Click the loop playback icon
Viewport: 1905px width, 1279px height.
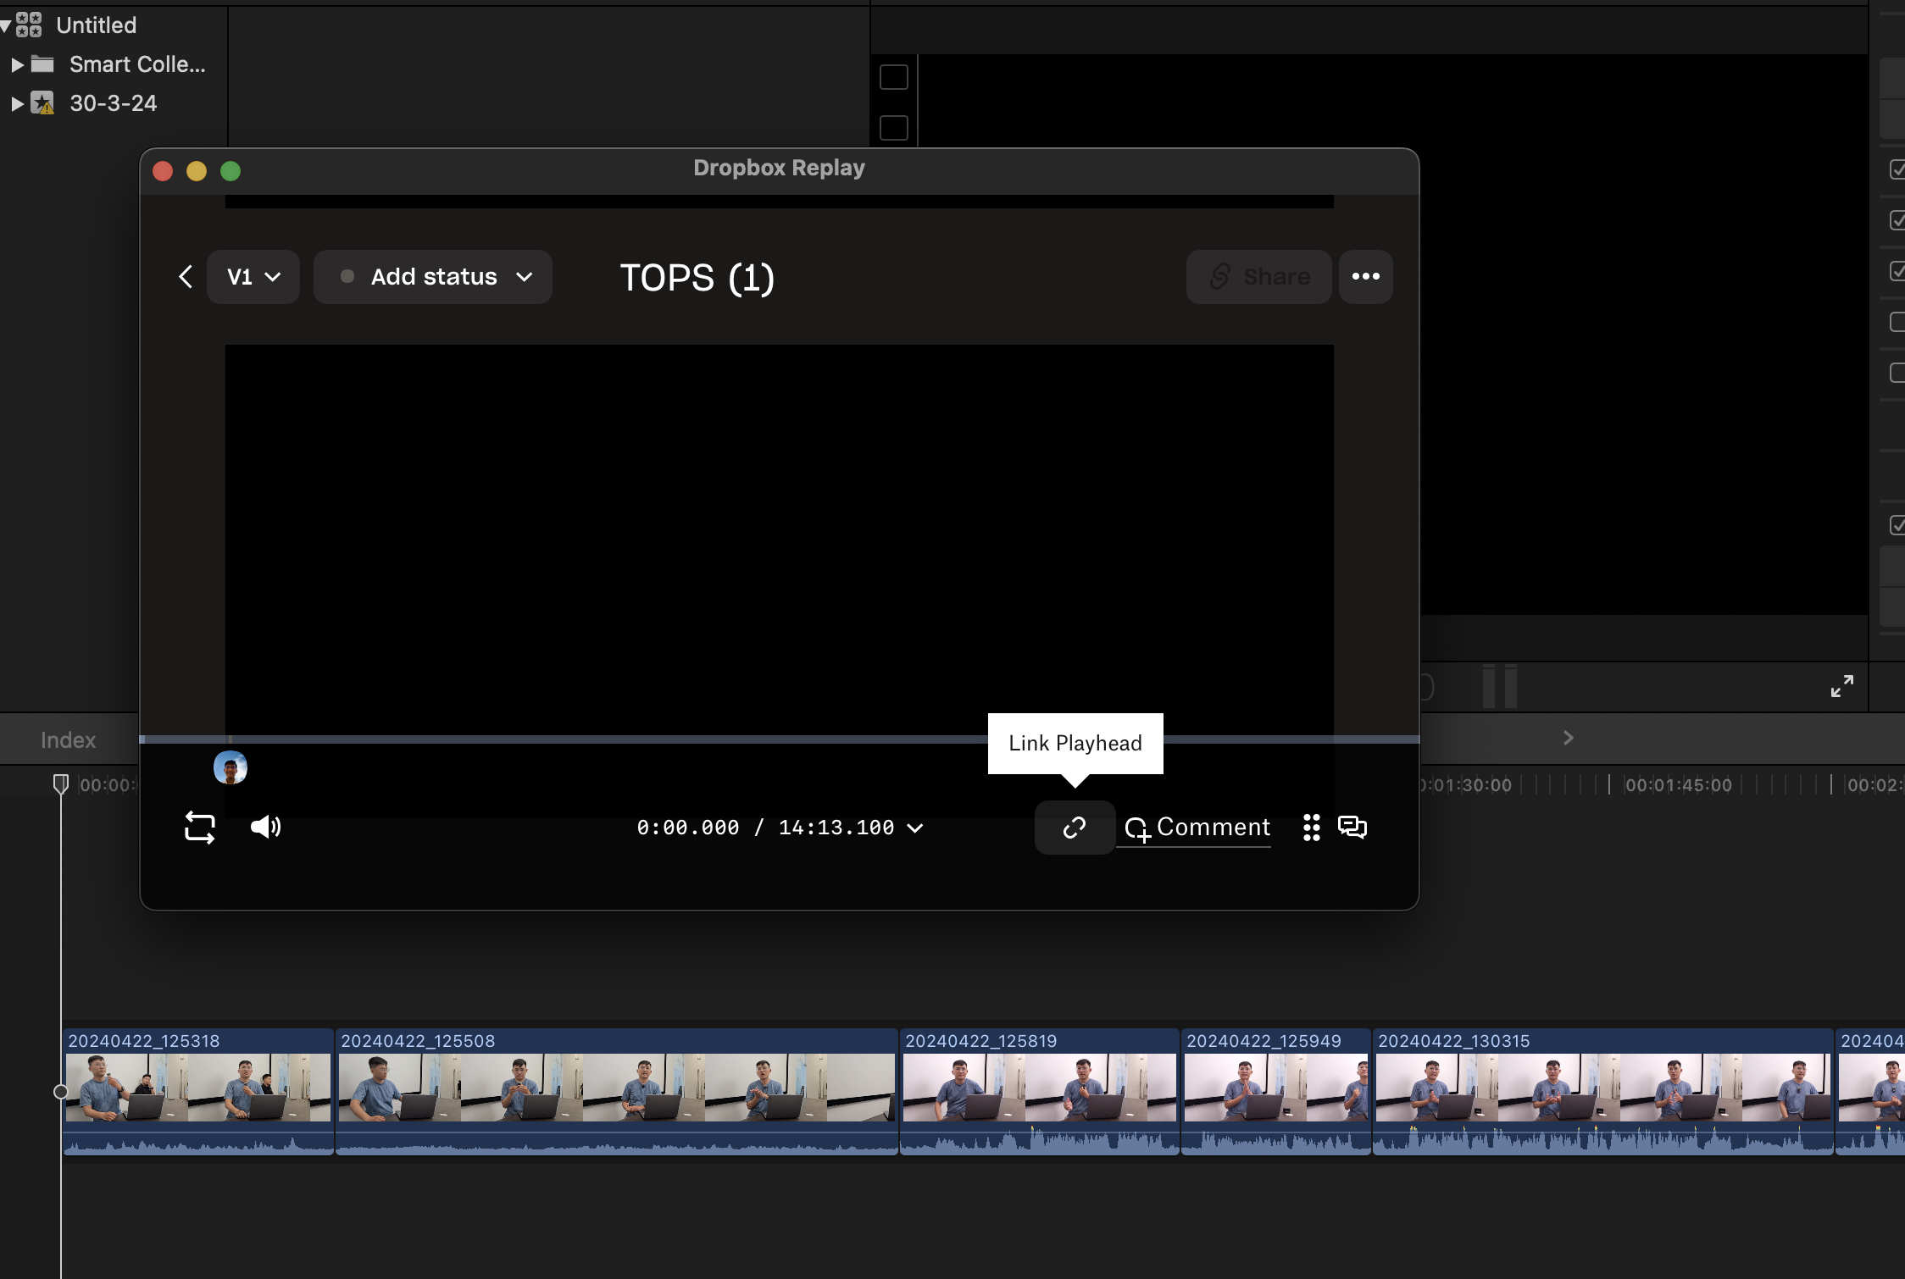click(198, 827)
